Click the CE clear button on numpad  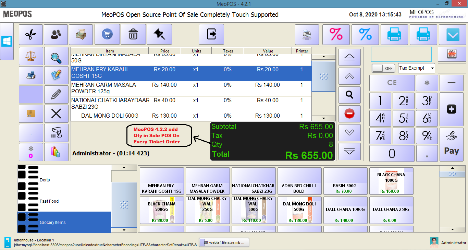392,83
